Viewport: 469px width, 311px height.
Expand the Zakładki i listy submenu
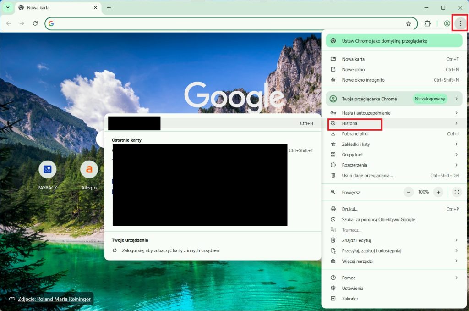(x=394, y=144)
